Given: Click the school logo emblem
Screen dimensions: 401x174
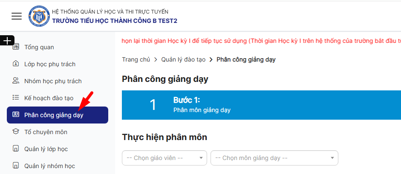Looking at the screenshot, I should [x=39, y=16].
